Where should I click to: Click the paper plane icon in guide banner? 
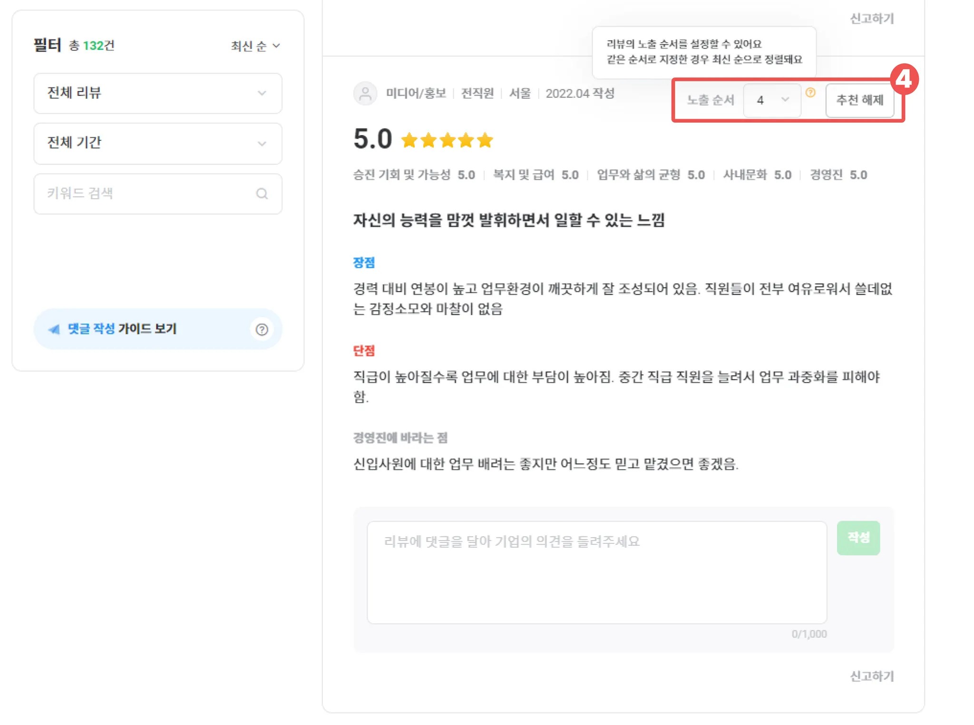pyautogui.click(x=54, y=329)
